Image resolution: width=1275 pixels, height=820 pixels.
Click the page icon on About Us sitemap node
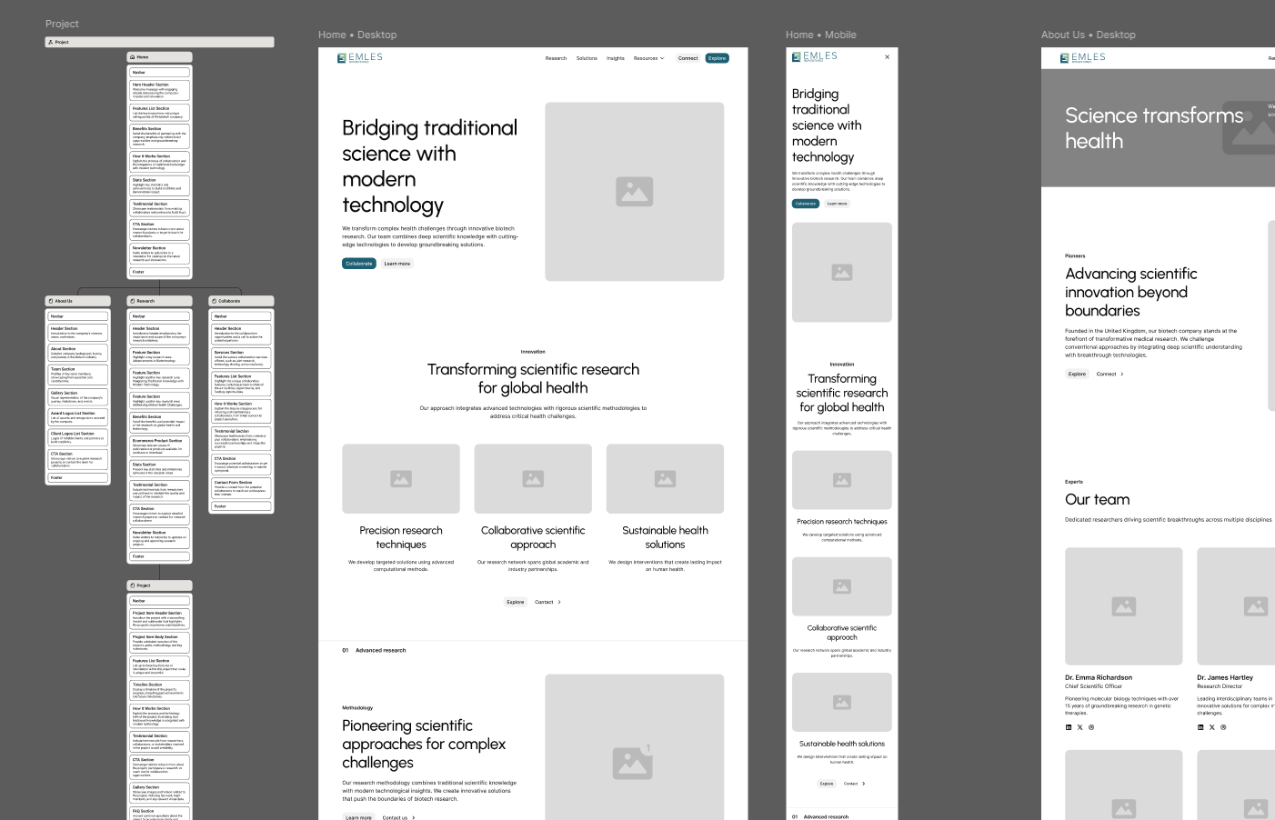pyautogui.click(x=51, y=301)
